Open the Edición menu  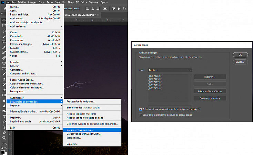pos(22,2)
